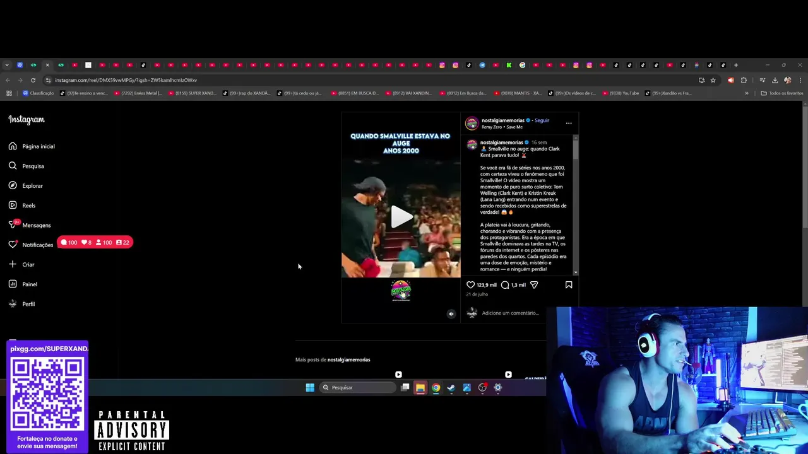Expand the bookmarks bar overflow chevron
The width and height of the screenshot is (808, 454).
(x=747, y=93)
